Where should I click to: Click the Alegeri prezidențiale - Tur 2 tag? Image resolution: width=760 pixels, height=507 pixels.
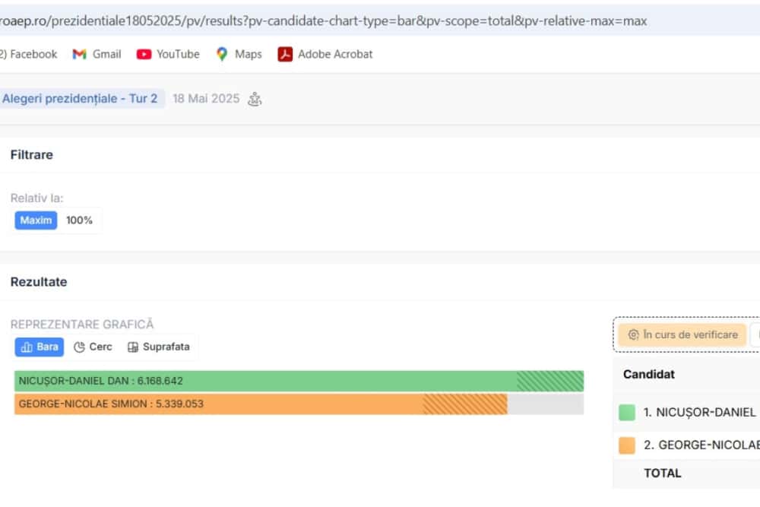80,99
